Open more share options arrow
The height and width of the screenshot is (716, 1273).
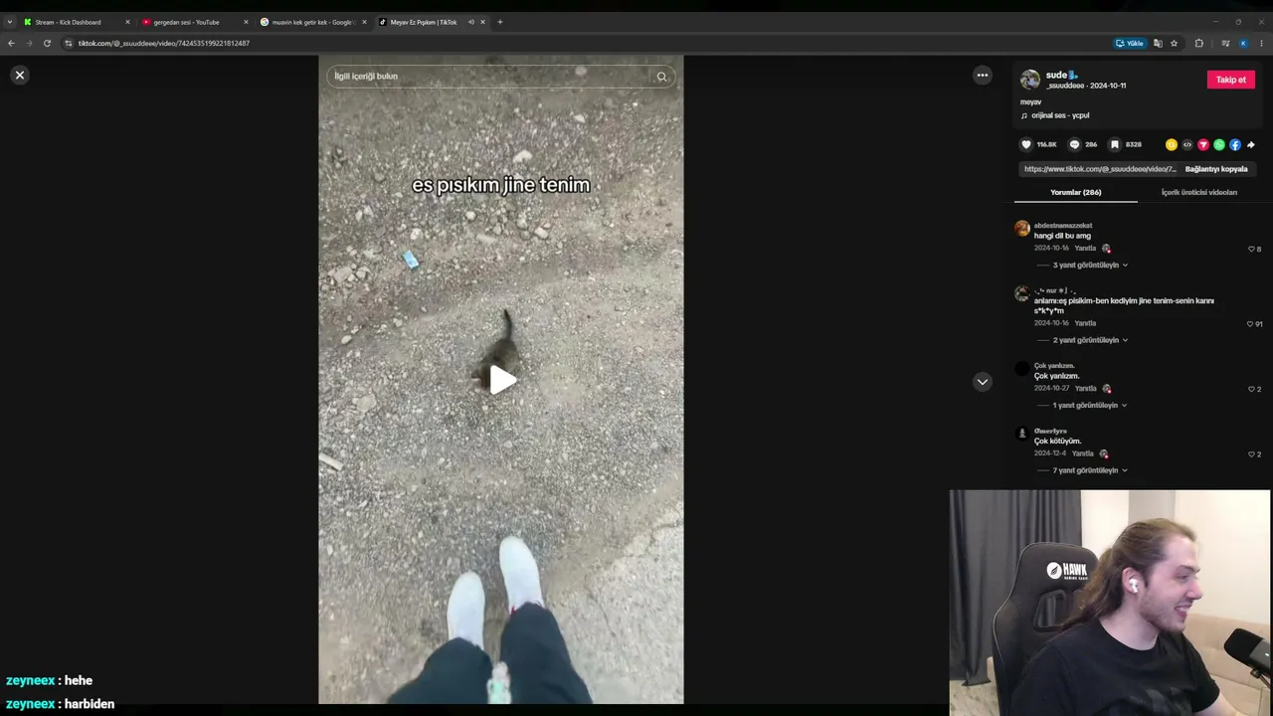coord(1251,145)
